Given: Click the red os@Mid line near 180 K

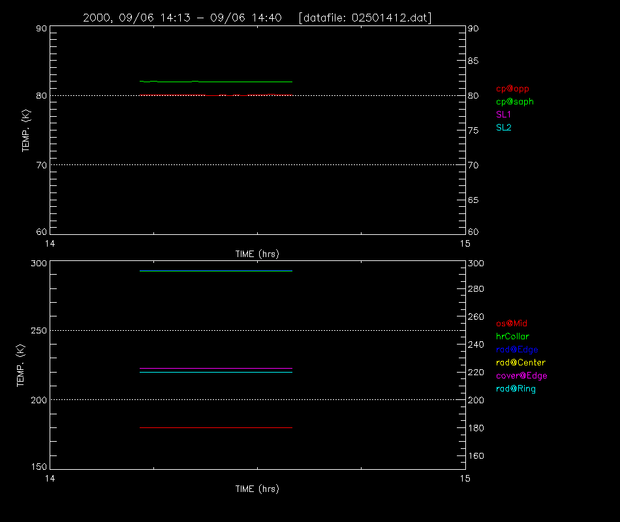Looking at the screenshot, I should 216,427.
